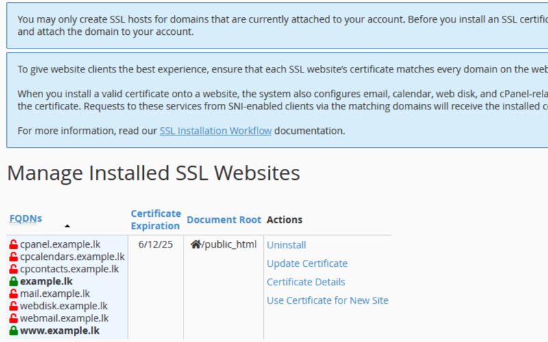
Task: Sort by Certificate Expiration column
Action: click(x=156, y=220)
